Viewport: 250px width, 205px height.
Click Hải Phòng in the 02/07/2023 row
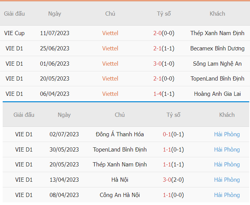227,134
